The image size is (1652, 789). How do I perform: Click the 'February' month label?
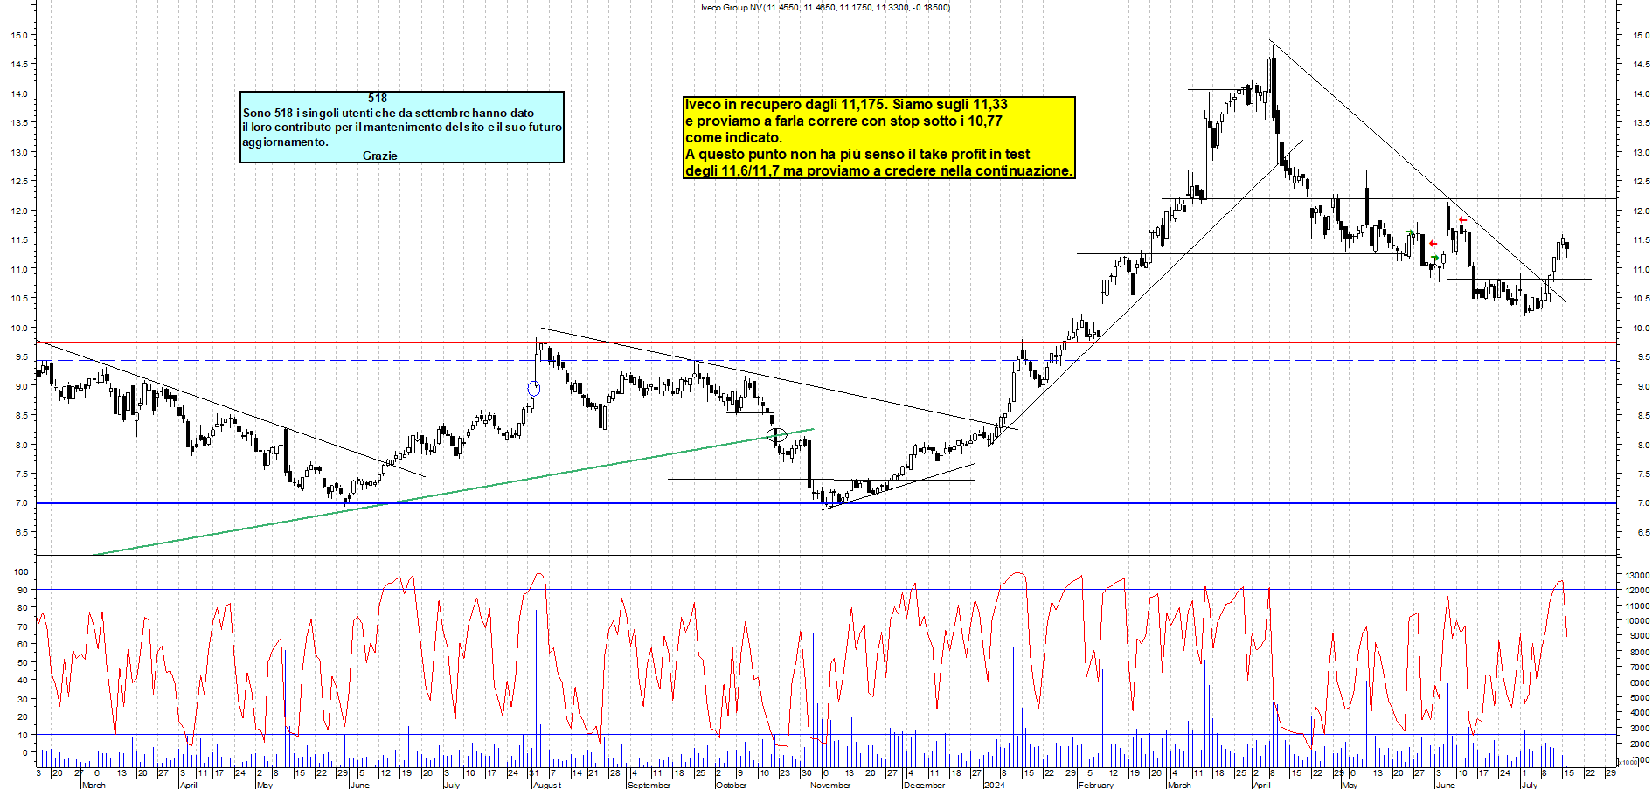click(1096, 785)
